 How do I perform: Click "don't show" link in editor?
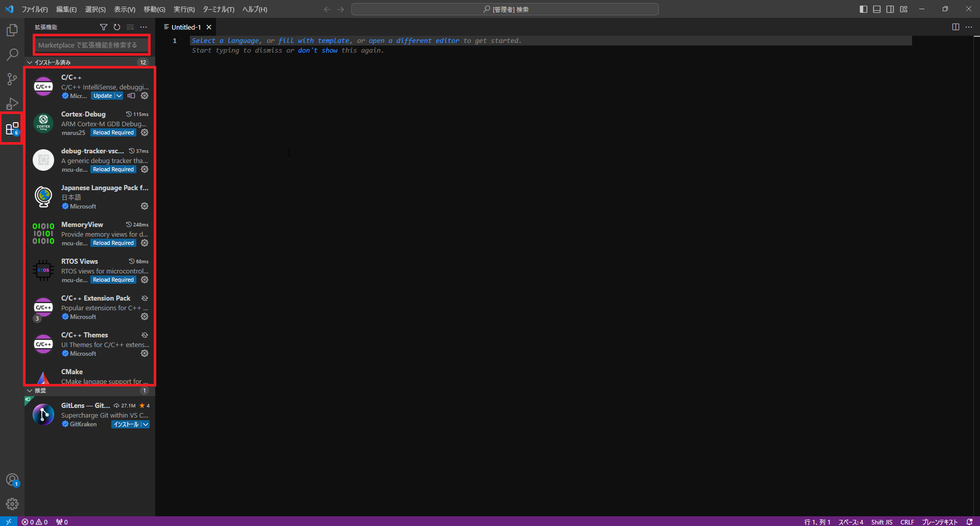pos(318,51)
